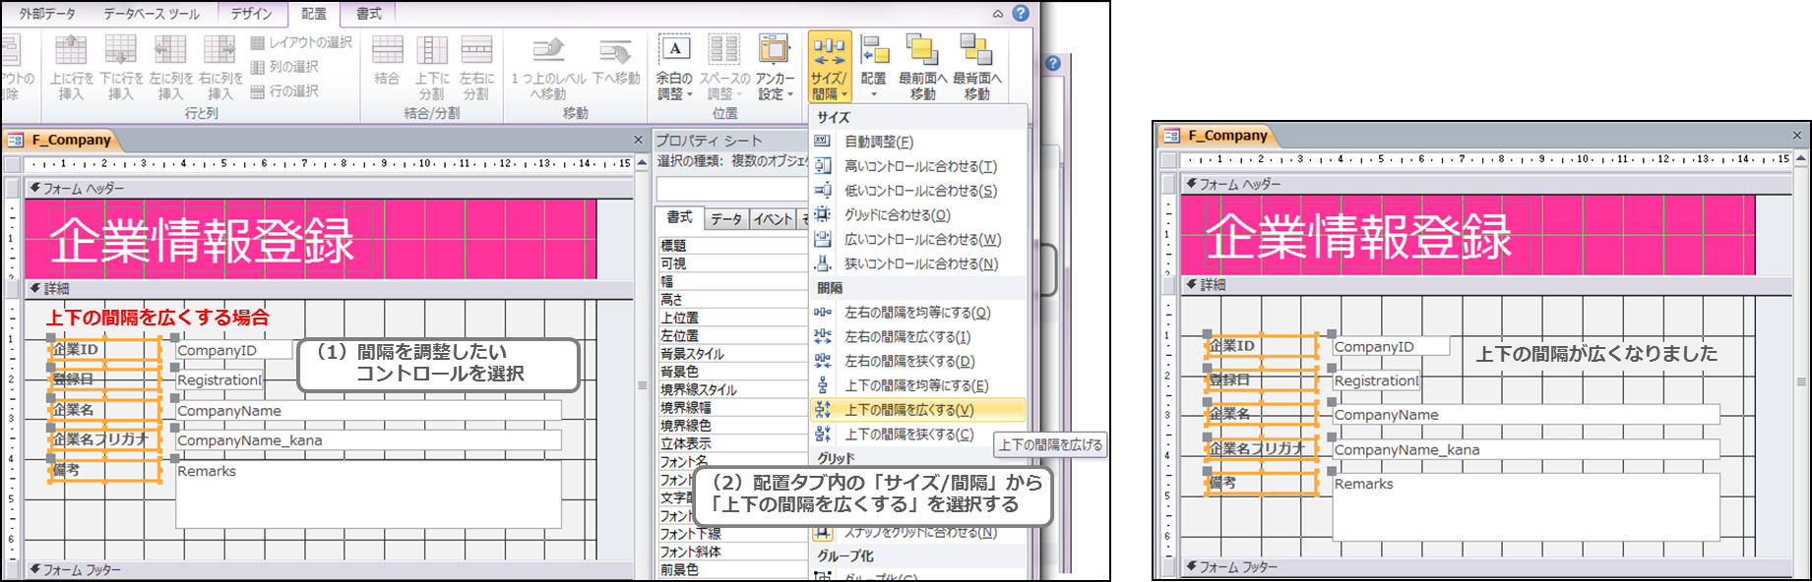Viewport: 1812px width, 582px height.
Task: Click the 標題 property row
Action: pos(733,246)
